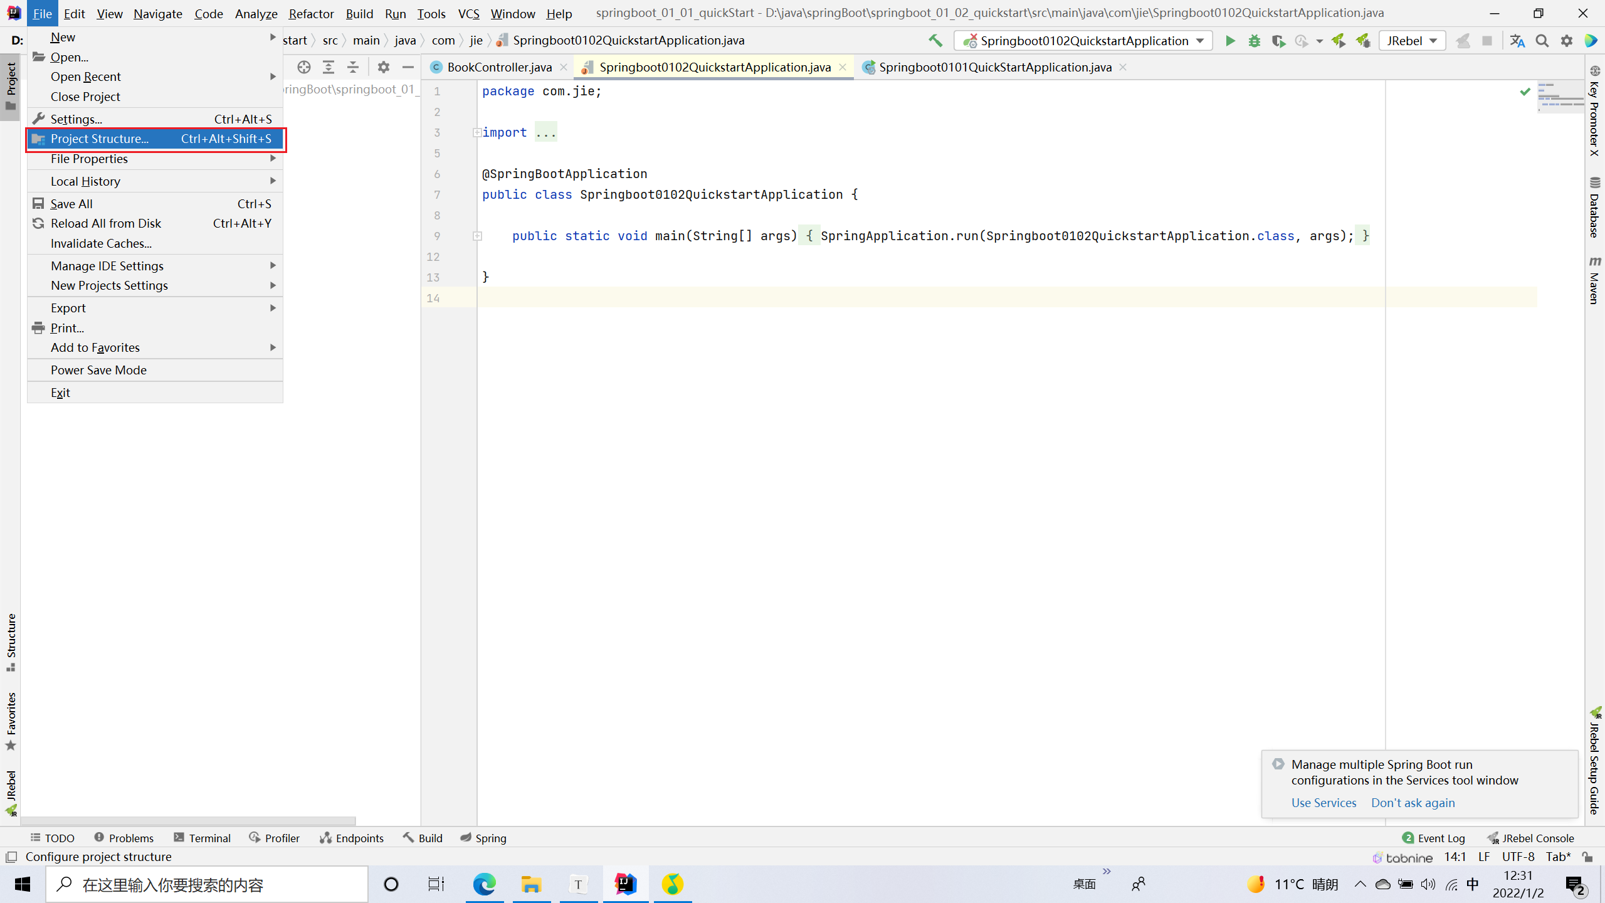
Task: Click the Windows search input field
Action: click(x=207, y=884)
